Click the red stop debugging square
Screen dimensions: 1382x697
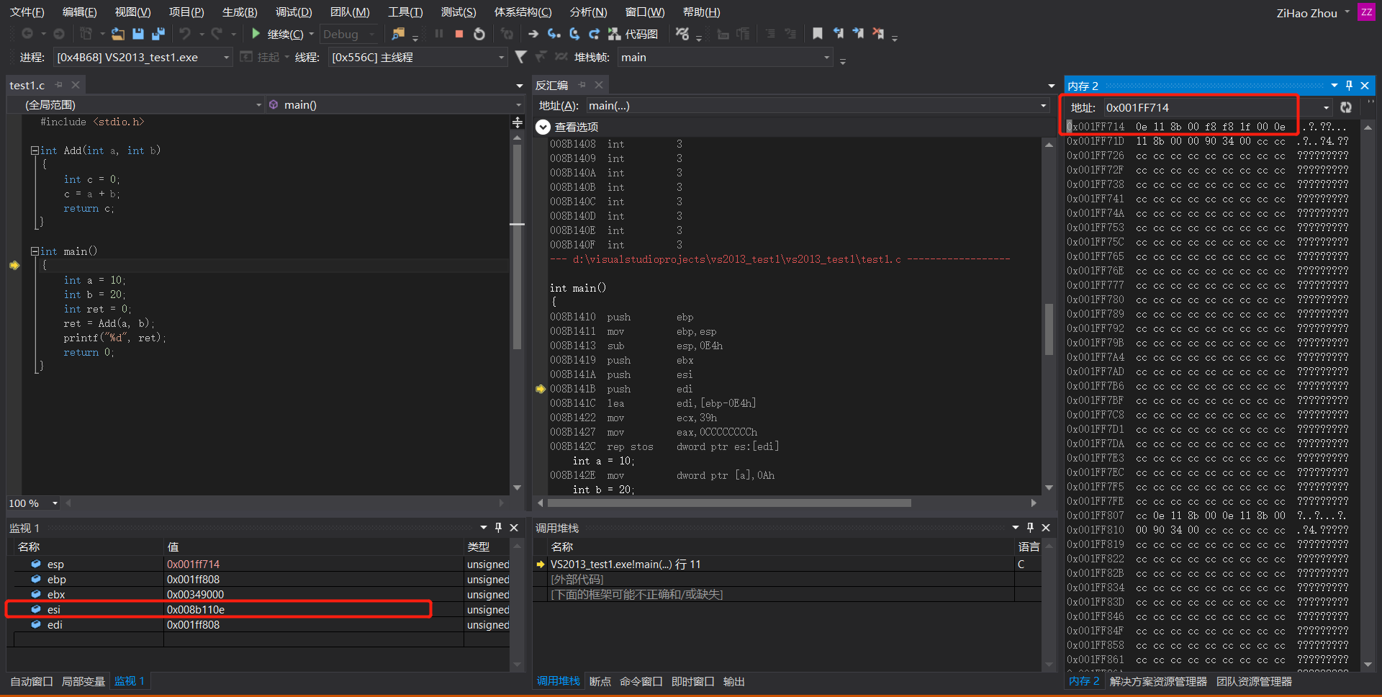point(459,34)
